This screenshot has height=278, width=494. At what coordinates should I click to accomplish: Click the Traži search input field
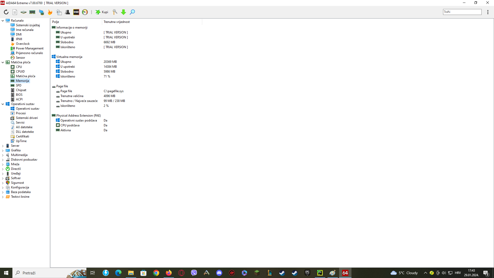[x=462, y=12]
